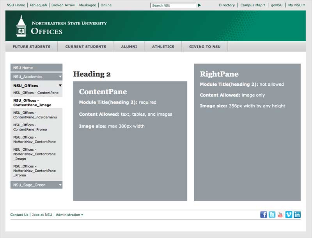Click the goNSU link
The width and height of the screenshot is (312, 238).
(x=277, y=5)
